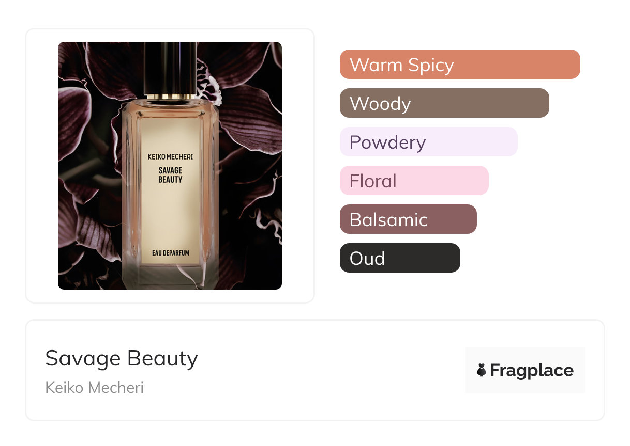The image size is (630, 446).
Task: Click the gold collar ring under bottle cap
Action: pyautogui.click(x=170, y=97)
